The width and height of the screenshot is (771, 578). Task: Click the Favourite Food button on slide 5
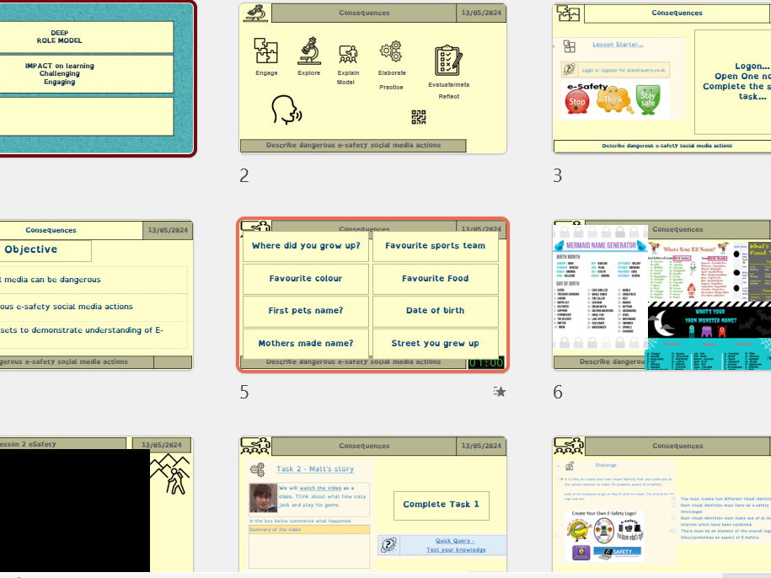[435, 278]
